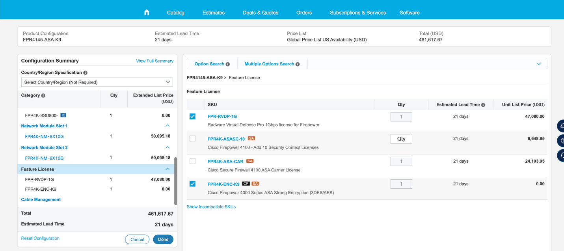Open the bottom floating support widget icon

point(561,156)
